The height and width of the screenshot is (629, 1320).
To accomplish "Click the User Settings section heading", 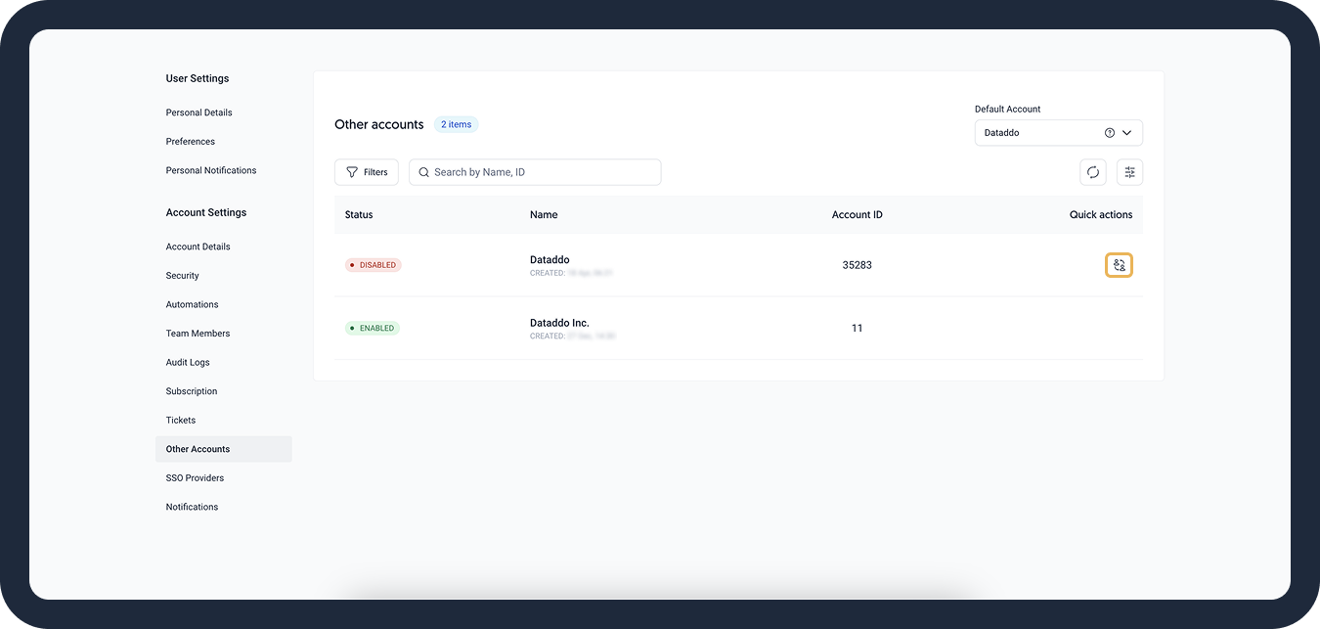I will click(198, 78).
